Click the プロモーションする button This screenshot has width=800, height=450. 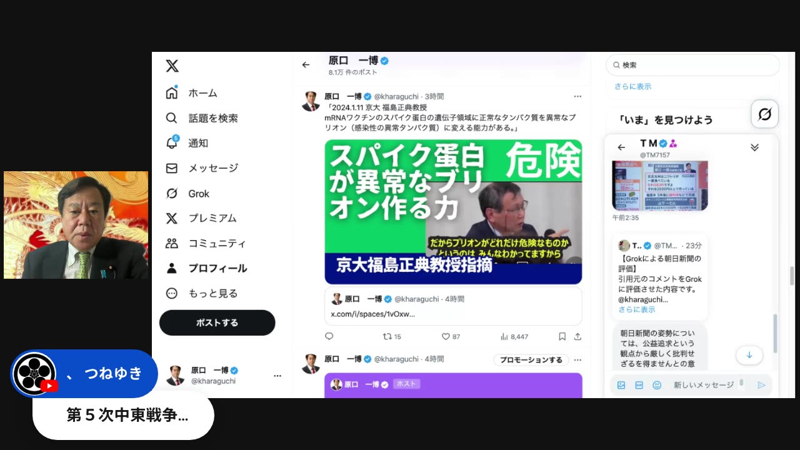(531, 359)
